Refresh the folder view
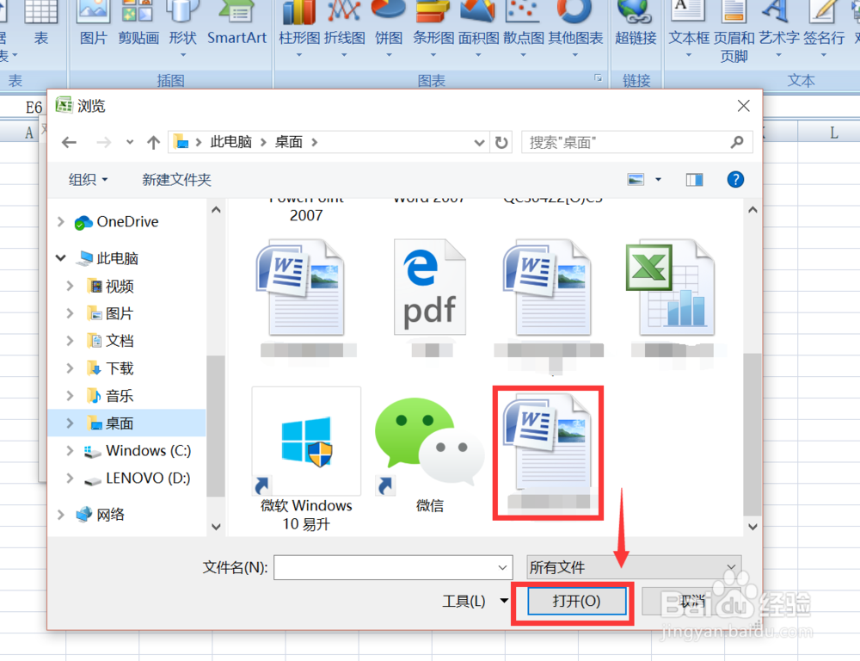860x661 pixels. [x=501, y=143]
